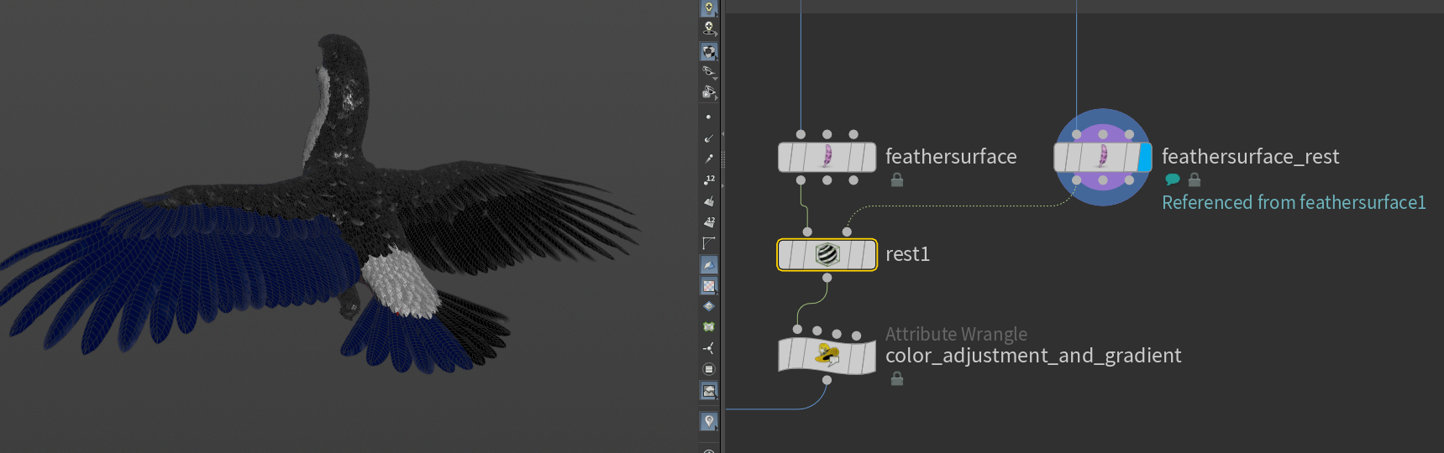
Task: Toggle display primitive hulls corner icon
Action: [x=708, y=243]
